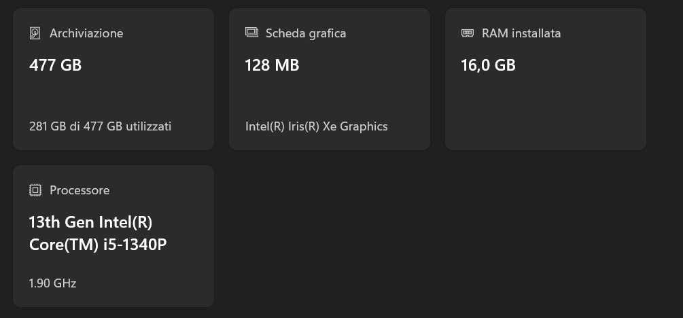Click the Processore chip icon
683x318 pixels.
pyautogui.click(x=35, y=190)
